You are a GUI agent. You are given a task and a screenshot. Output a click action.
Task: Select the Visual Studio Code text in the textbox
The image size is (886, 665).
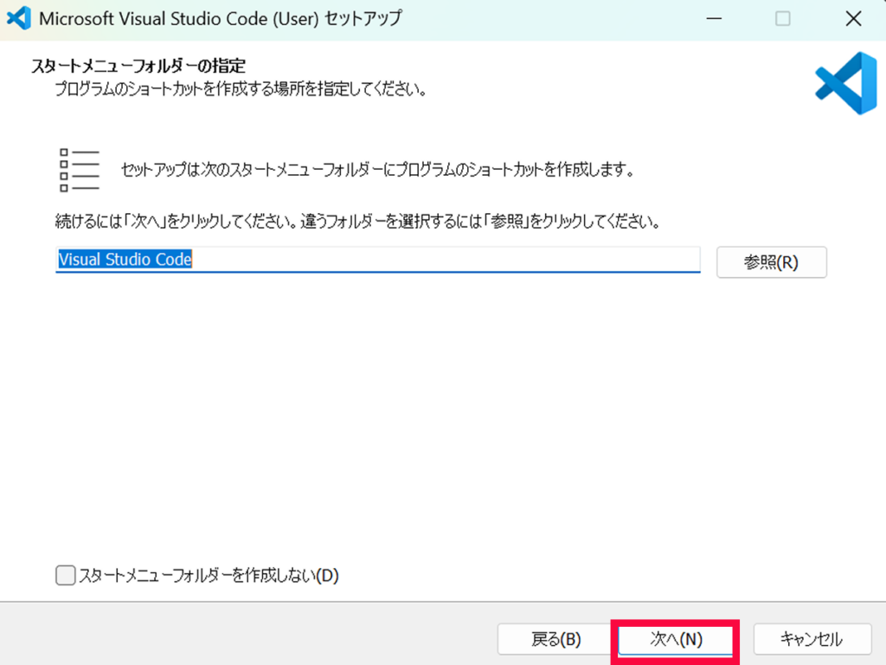point(124,260)
